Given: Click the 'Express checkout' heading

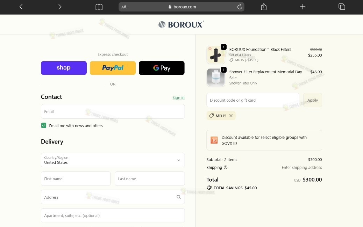Looking at the screenshot, I should 113,54.
